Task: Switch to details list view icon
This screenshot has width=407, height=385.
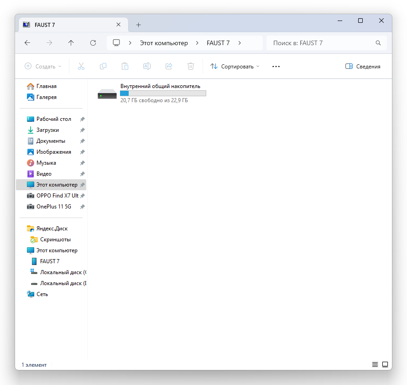Action: [375, 364]
